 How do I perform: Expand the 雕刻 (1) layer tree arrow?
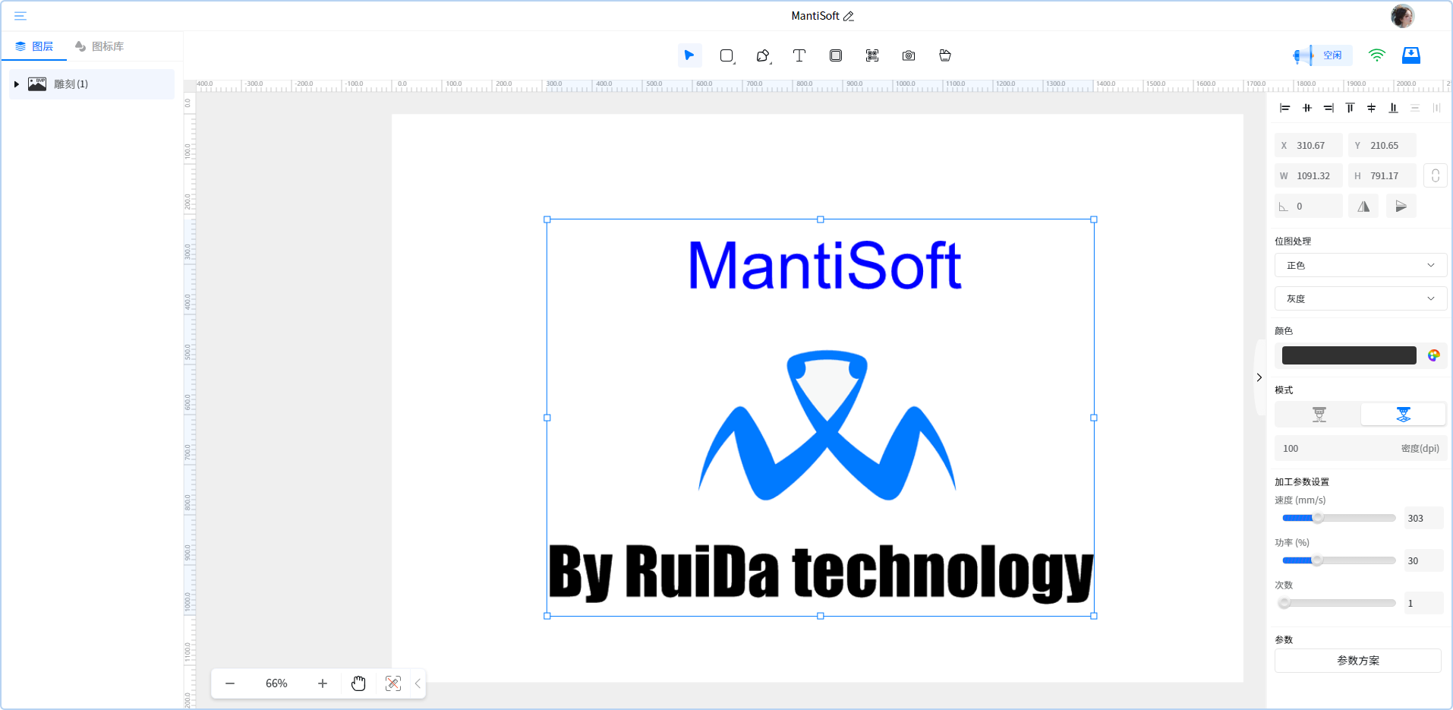(x=17, y=84)
